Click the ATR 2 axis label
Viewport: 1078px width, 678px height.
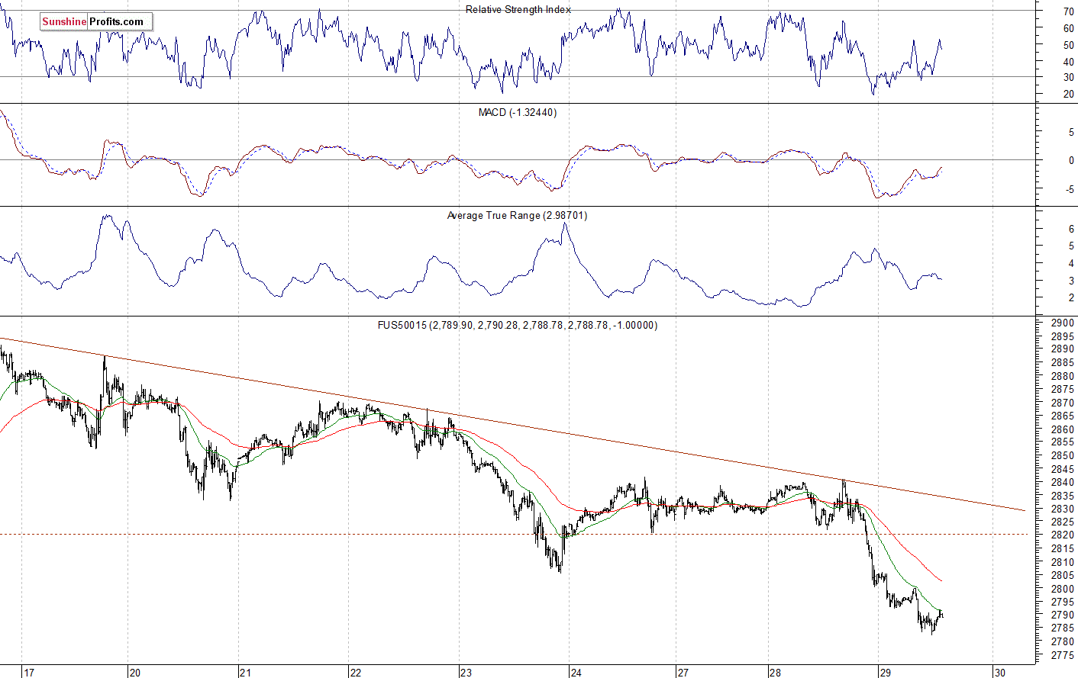pos(1071,298)
